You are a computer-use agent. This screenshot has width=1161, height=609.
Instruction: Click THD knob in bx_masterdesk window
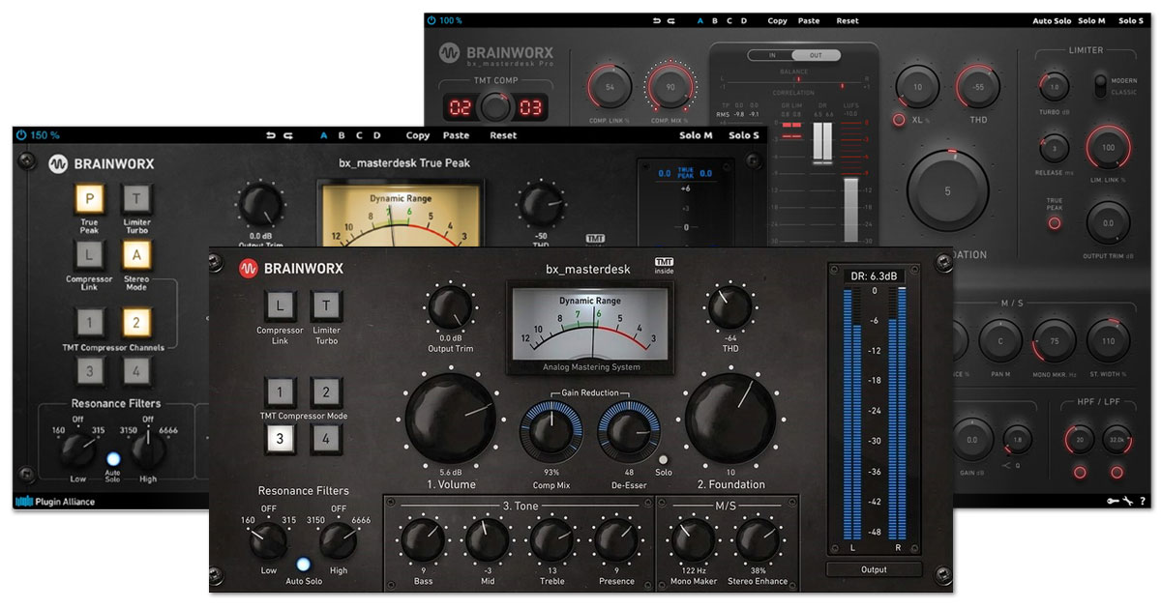point(730,308)
